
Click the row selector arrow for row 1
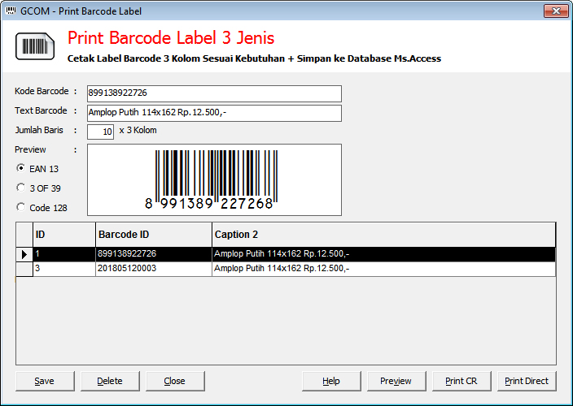click(x=24, y=254)
